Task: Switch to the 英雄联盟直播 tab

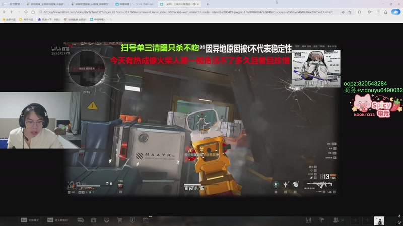Action: click(90, 4)
